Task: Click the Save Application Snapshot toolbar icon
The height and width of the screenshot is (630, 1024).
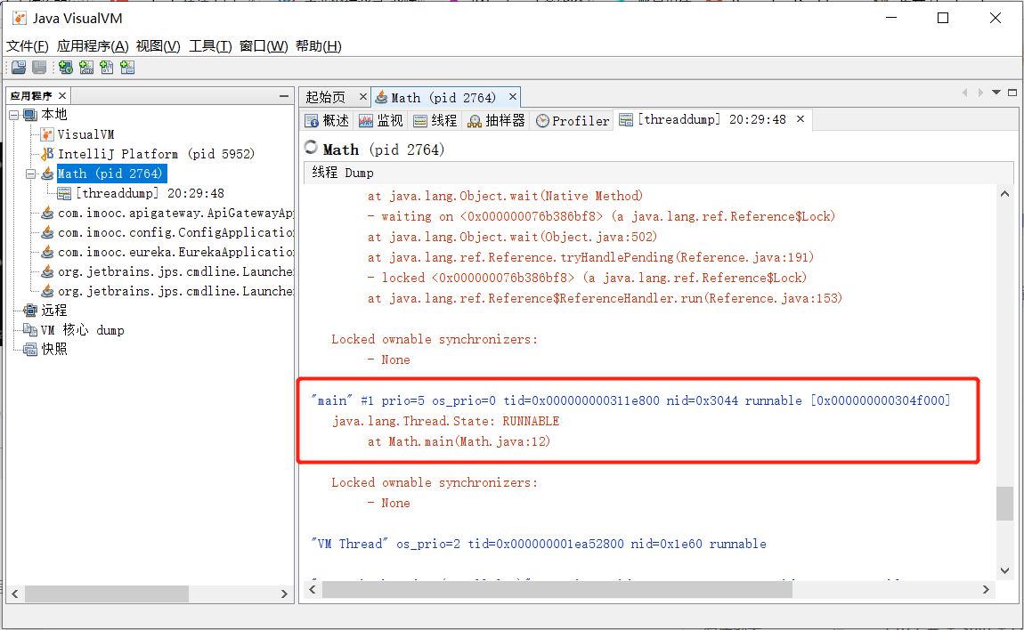Action: tap(38, 67)
